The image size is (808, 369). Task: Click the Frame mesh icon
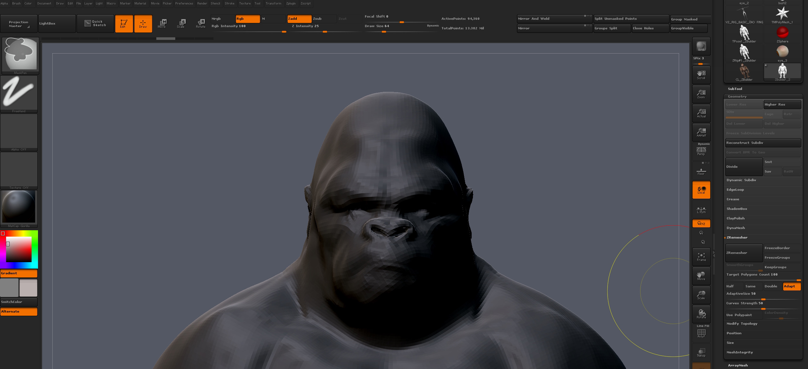[701, 257]
